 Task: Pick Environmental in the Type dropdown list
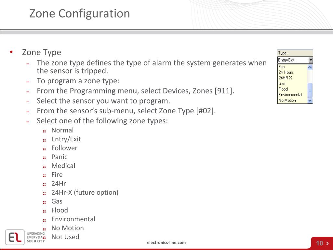290,95
